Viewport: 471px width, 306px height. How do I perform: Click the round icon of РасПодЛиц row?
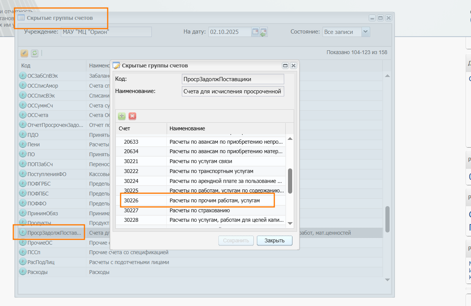coord(23,262)
